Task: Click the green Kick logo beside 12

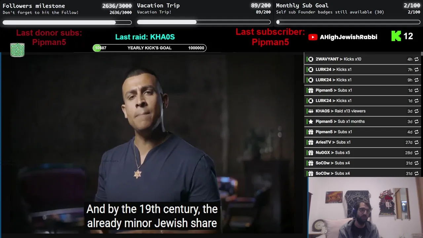Action: [x=396, y=36]
